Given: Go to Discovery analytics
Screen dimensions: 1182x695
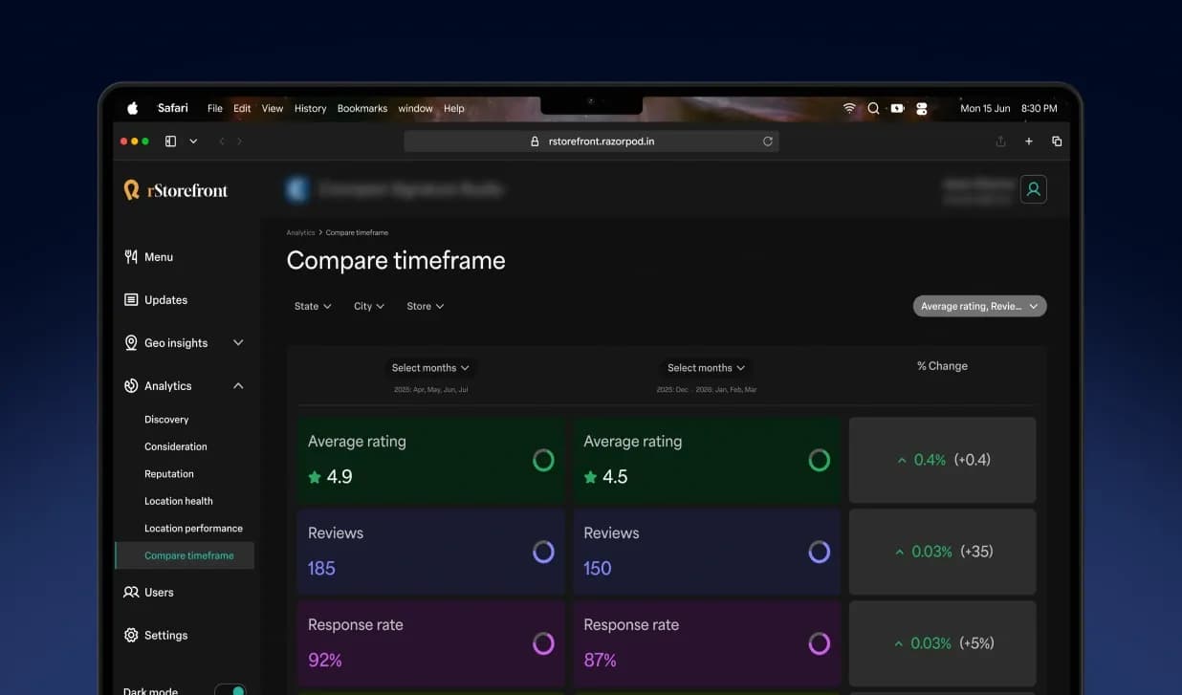Looking at the screenshot, I should 166,420.
